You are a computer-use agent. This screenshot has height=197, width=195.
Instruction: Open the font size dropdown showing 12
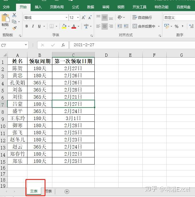point(78,17)
